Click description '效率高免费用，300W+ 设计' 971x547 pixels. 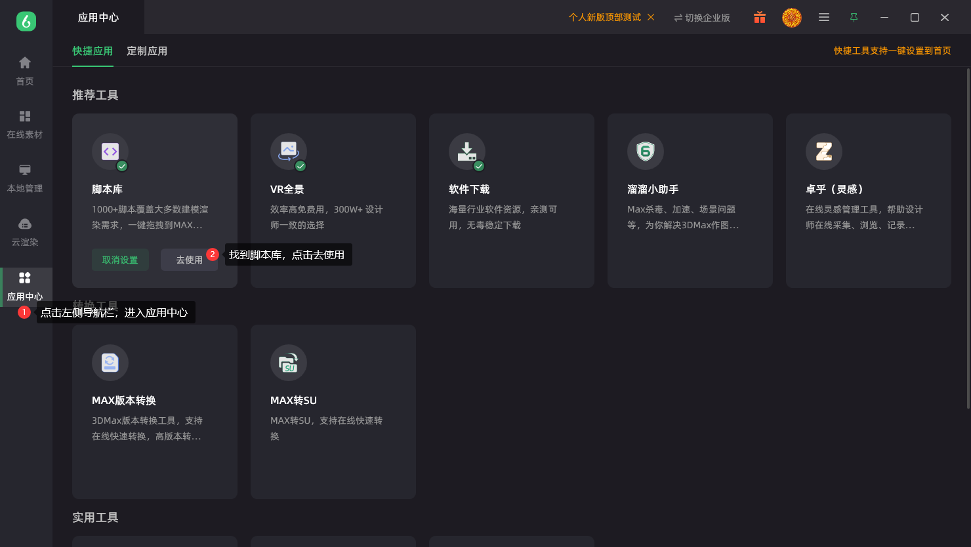click(326, 209)
